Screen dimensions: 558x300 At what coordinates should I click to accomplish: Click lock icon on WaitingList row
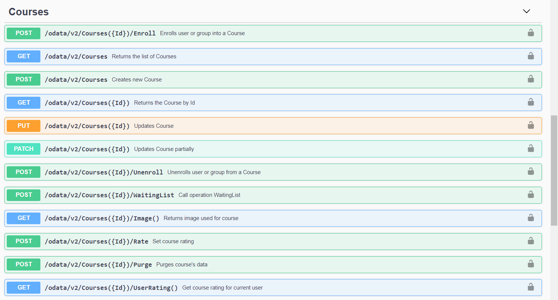530,195
